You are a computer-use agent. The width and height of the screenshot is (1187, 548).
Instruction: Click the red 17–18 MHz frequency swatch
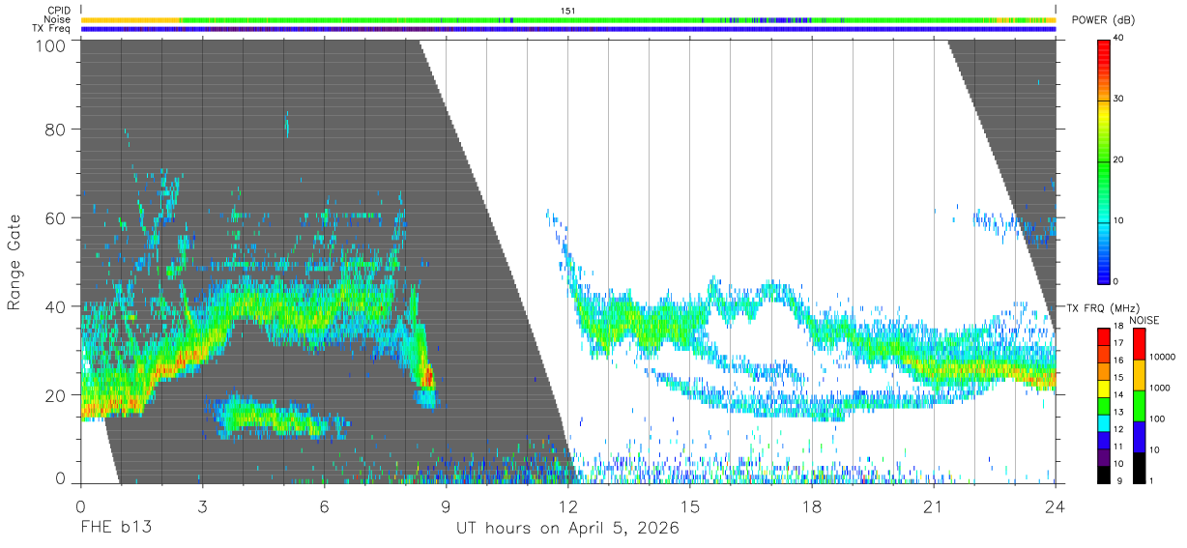click(x=1104, y=336)
